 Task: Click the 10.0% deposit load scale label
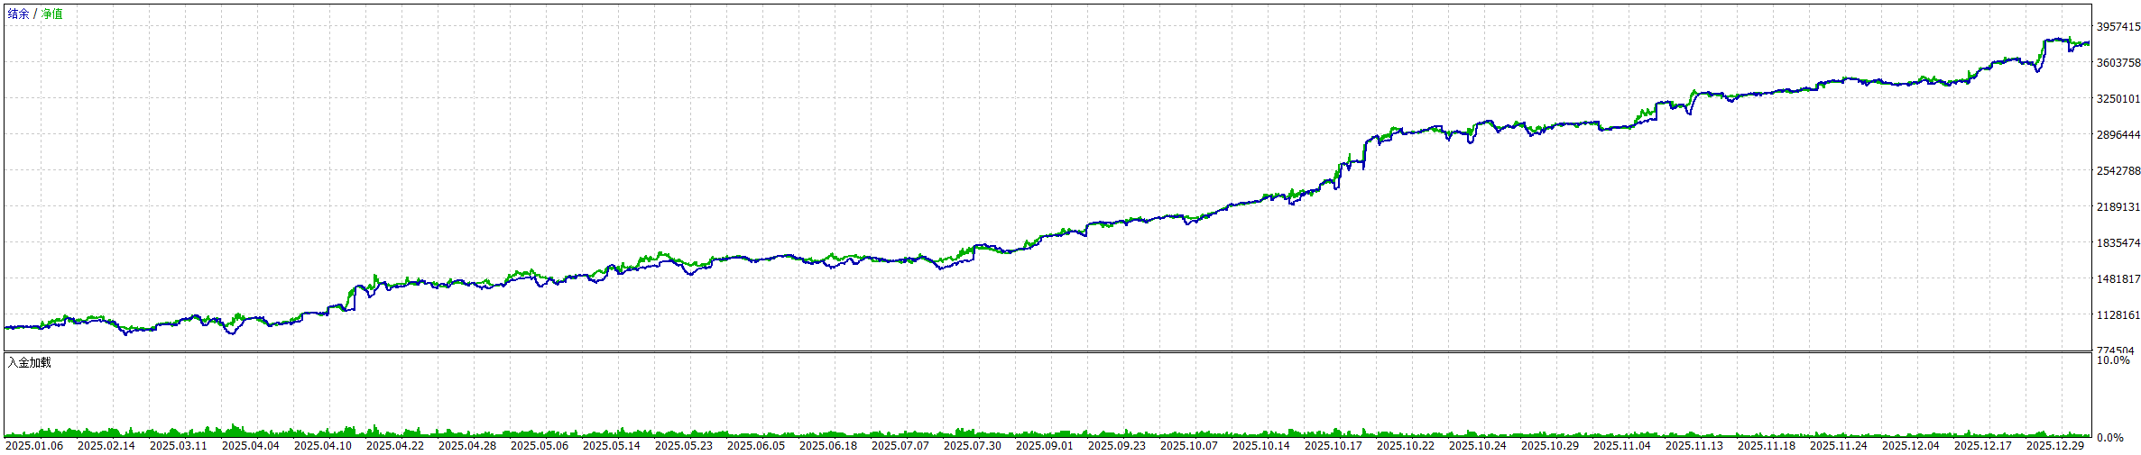pos(2113,360)
